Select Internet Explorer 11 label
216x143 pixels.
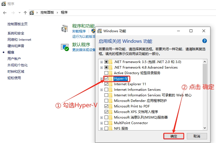[130, 84]
